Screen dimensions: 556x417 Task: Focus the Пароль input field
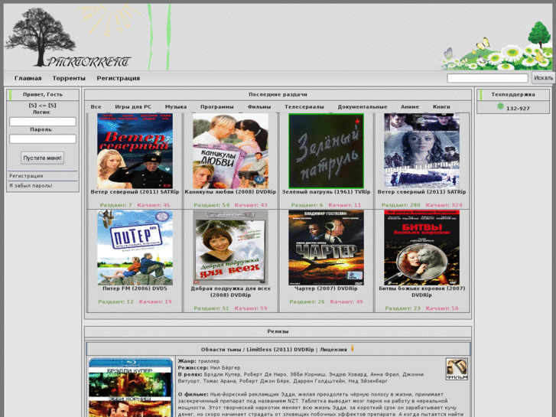[43, 138]
